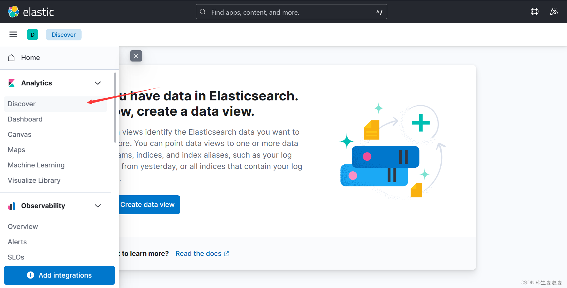Toggle the hamburger navigation menu
Image resolution: width=567 pixels, height=288 pixels.
click(x=13, y=35)
